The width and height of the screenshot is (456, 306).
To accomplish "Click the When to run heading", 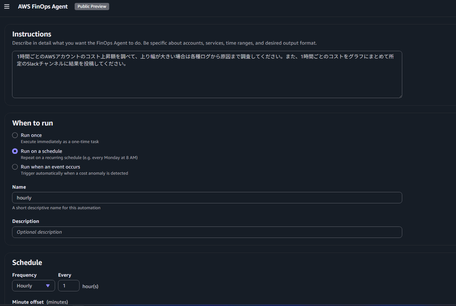I will [x=33, y=123].
